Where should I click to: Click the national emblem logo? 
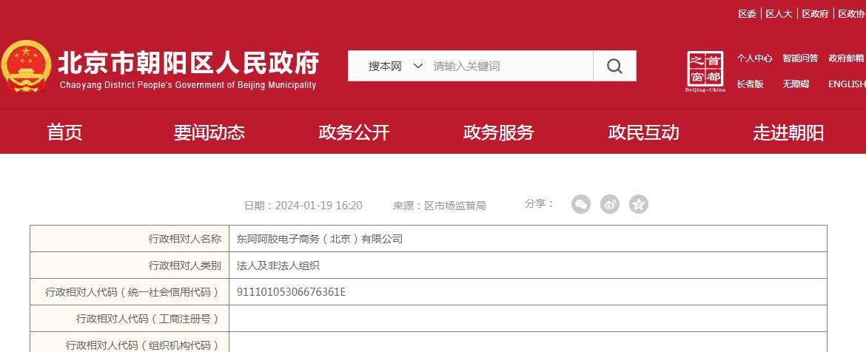(26, 67)
